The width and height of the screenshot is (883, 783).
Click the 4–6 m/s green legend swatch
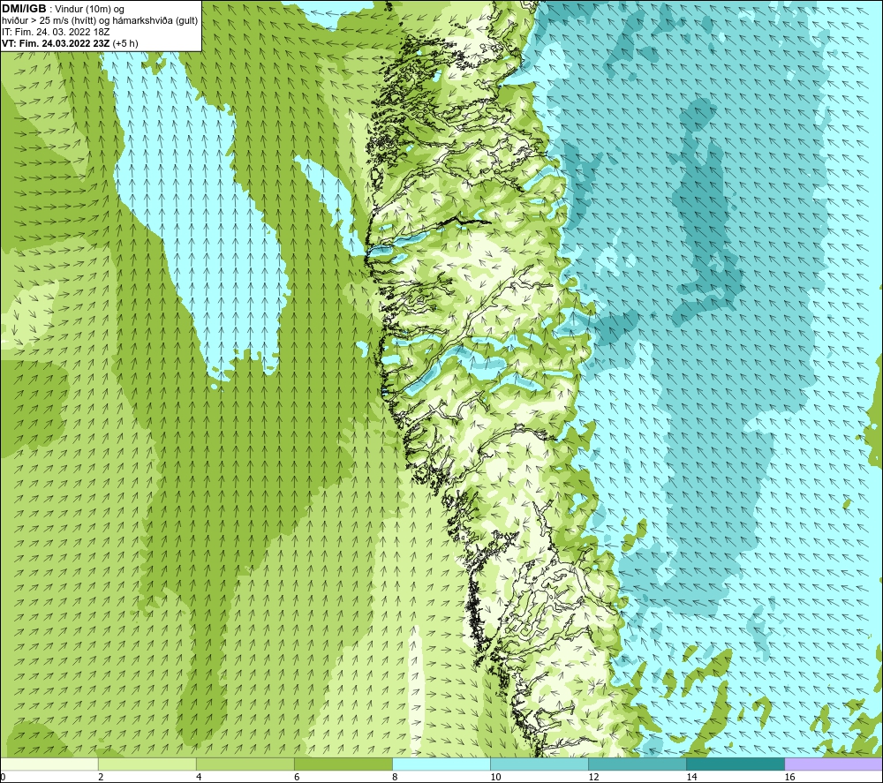click(245, 764)
